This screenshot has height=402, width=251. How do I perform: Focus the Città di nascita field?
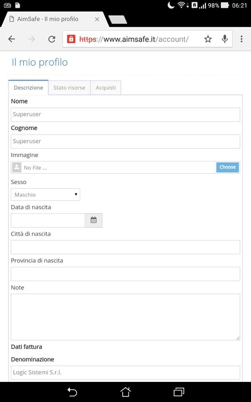(125, 247)
